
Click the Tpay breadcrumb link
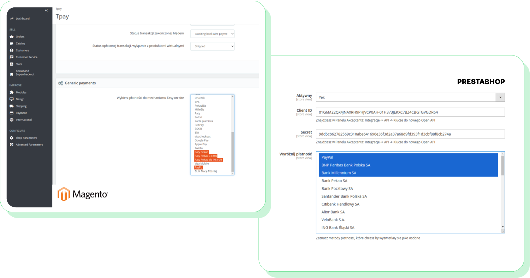[59, 8]
